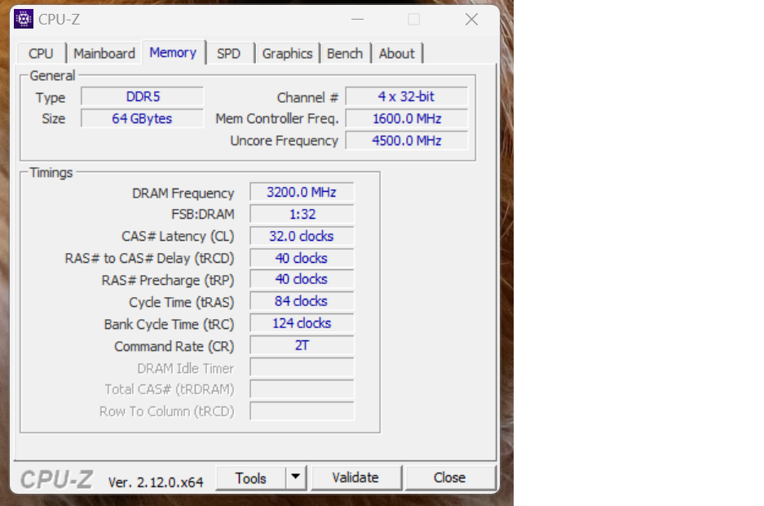The image size is (764, 506).
Task: Click the Bank Cycle Time (tRC) label
Action: pos(169,324)
